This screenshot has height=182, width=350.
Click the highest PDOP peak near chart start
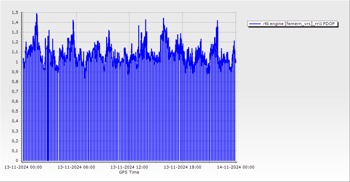click(37, 15)
